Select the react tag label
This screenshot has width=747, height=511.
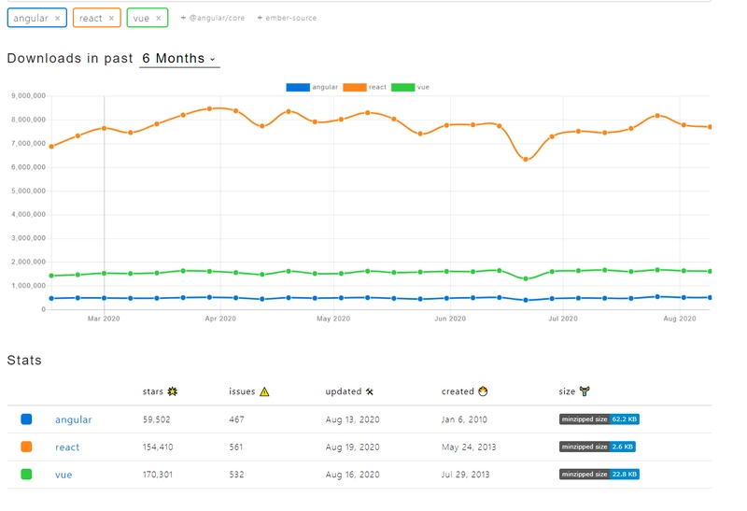[91, 18]
